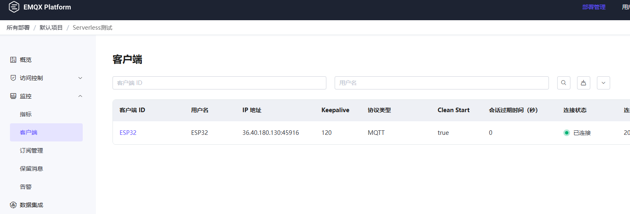Open the ESP32 client ID link
The height and width of the screenshot is (214, 630).
click(128, 133)
